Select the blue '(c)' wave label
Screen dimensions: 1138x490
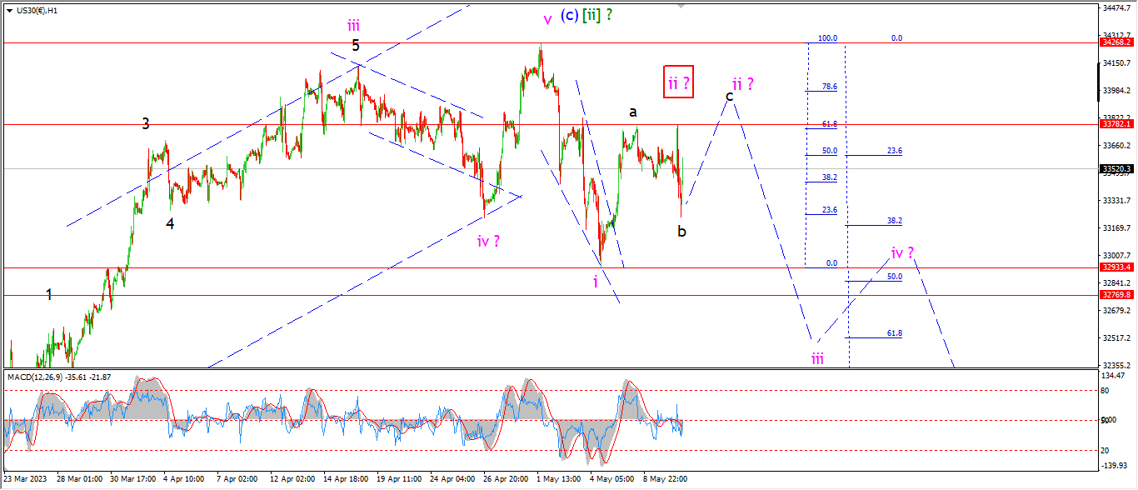569,15
